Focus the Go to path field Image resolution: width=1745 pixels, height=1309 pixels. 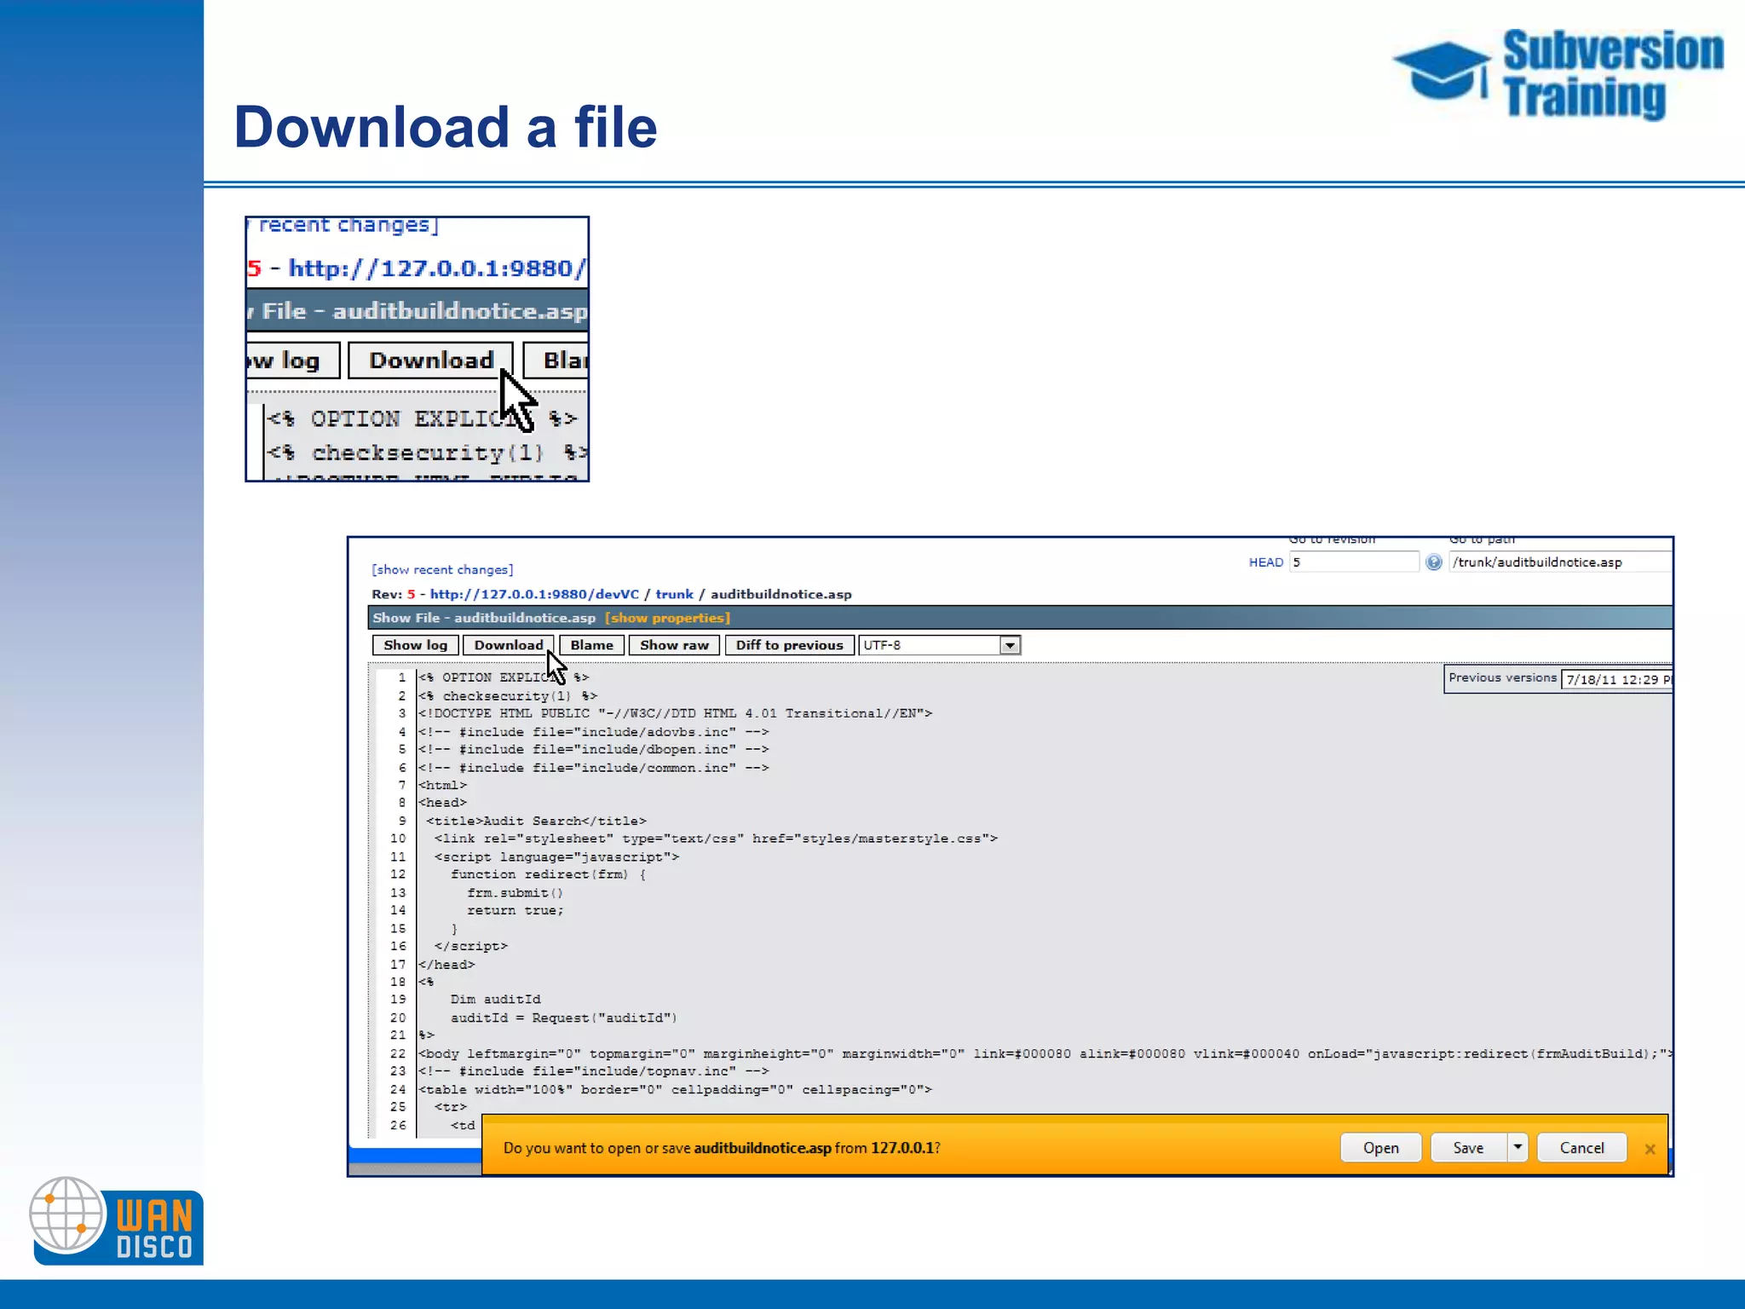coord(1560,562)
